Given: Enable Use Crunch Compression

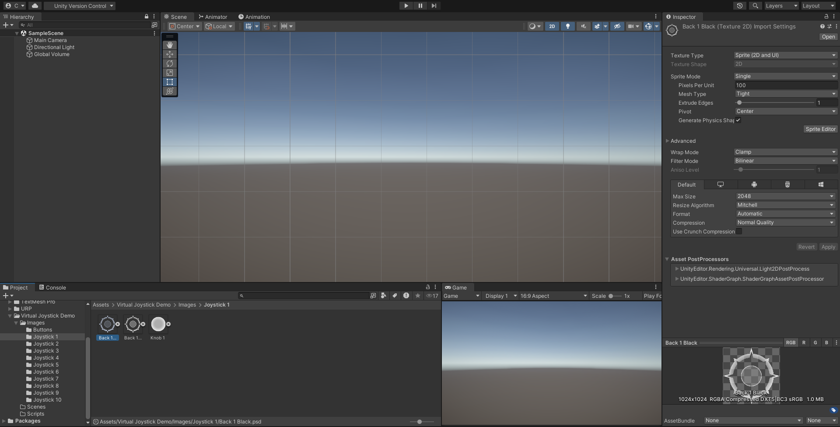Looking at the screenshot, I should click(739, 231).
